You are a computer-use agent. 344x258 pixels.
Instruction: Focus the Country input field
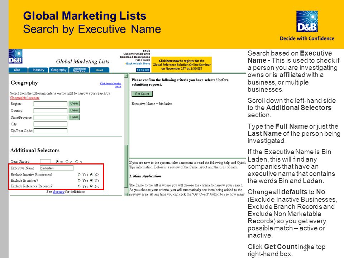coord(51,110)
